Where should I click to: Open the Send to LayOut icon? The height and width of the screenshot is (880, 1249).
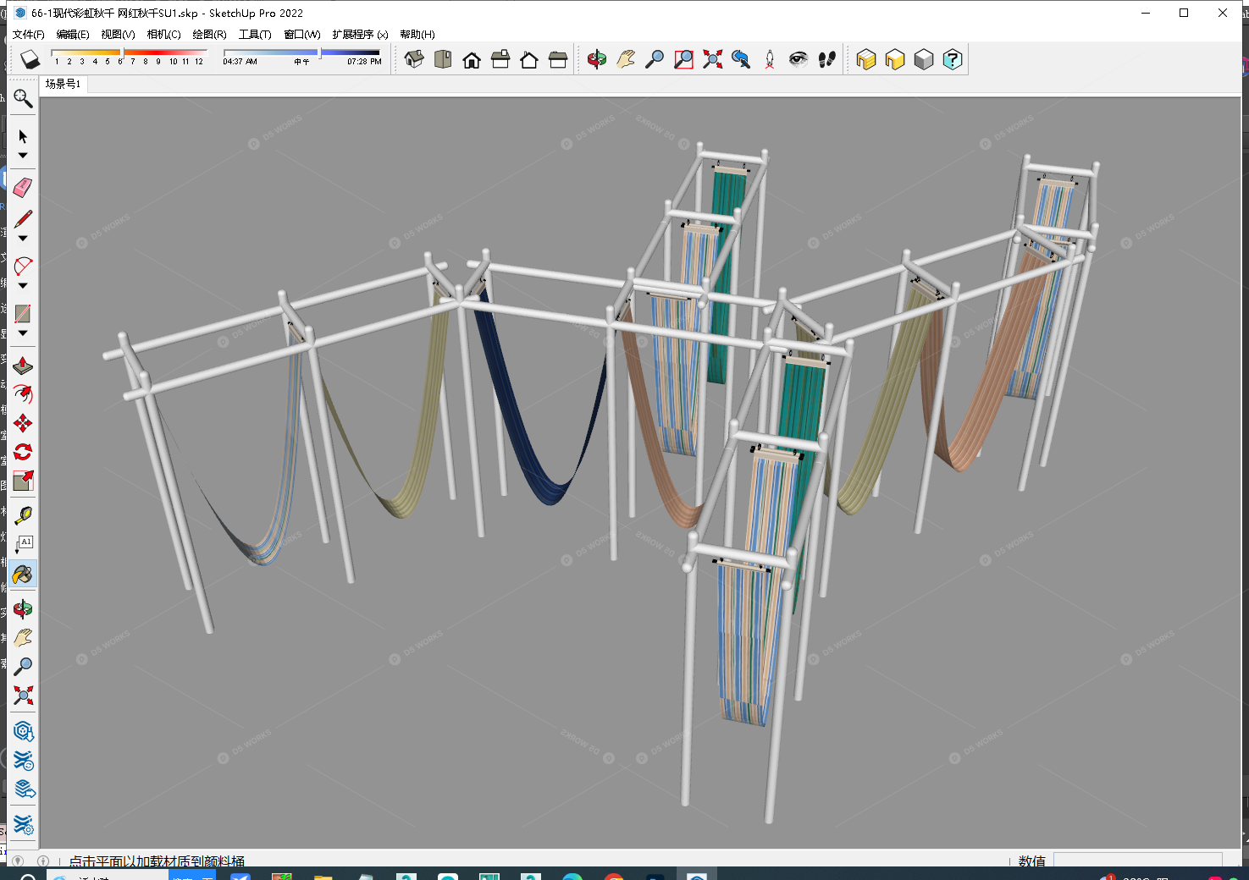click(23, 789)
